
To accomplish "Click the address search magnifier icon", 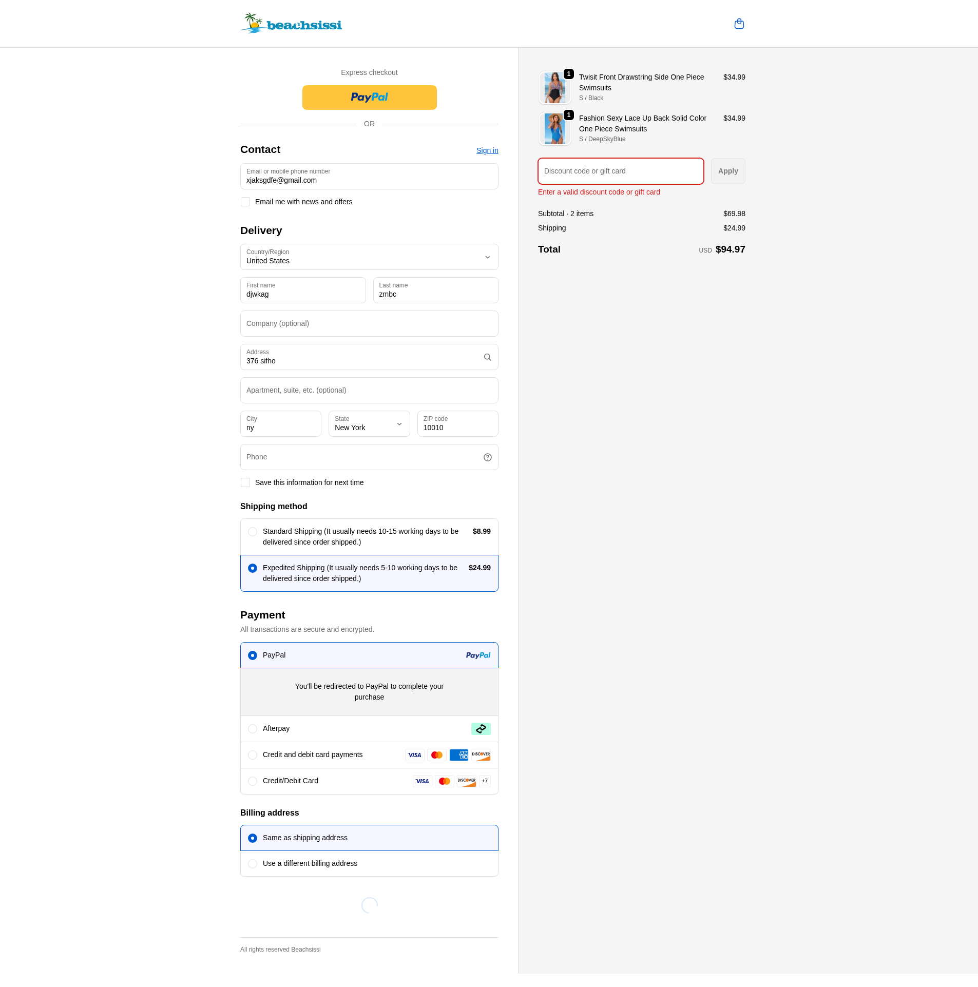I will pyautogui.click(x=487, y=357).
